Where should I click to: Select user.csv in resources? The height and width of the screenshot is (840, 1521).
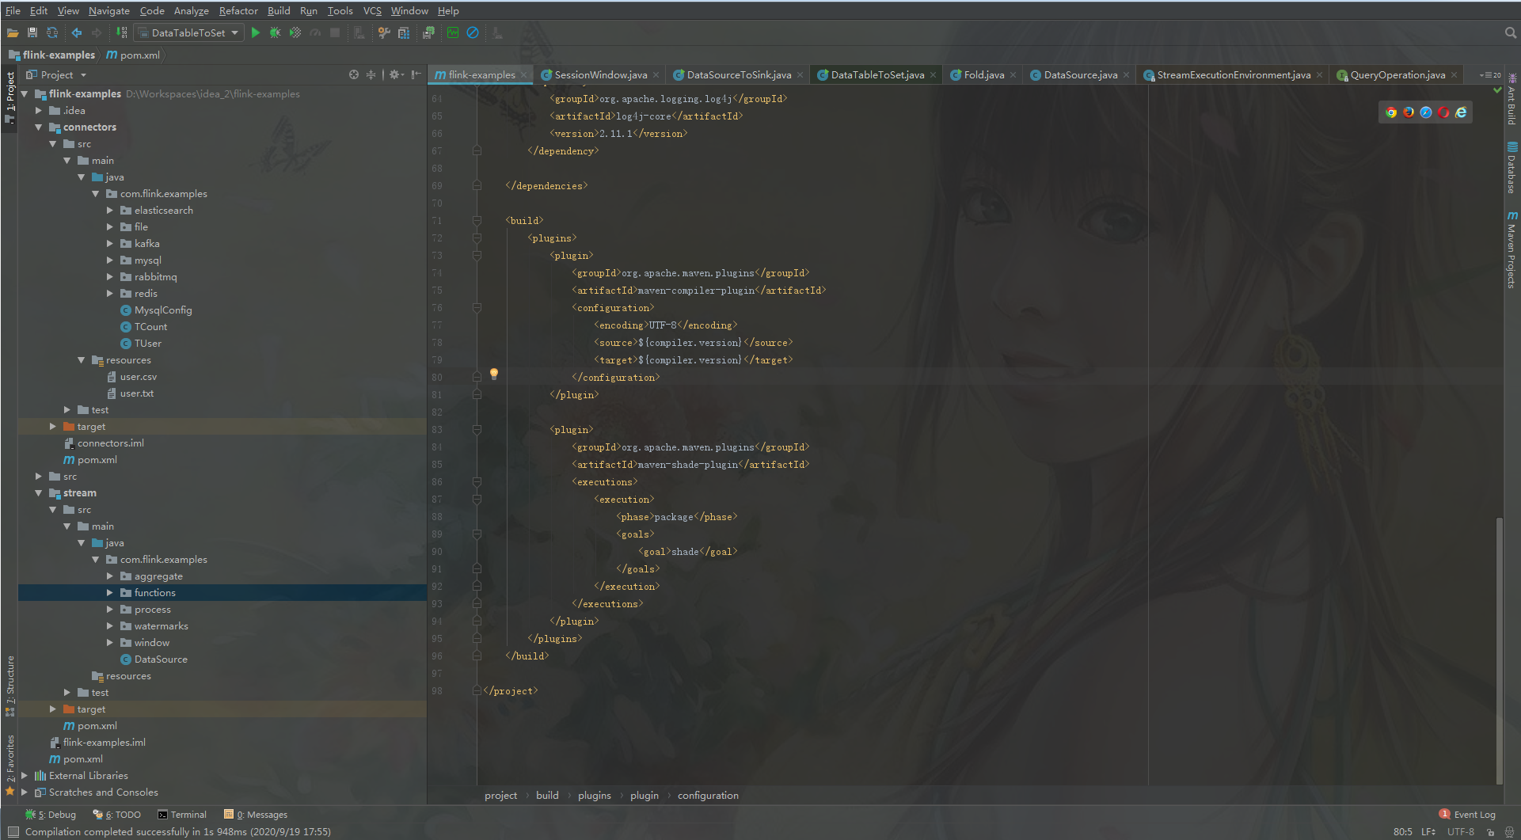(138, 377)
